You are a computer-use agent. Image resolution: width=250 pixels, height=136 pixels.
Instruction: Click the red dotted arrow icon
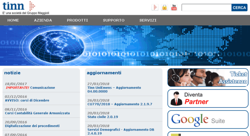(155, 7)
